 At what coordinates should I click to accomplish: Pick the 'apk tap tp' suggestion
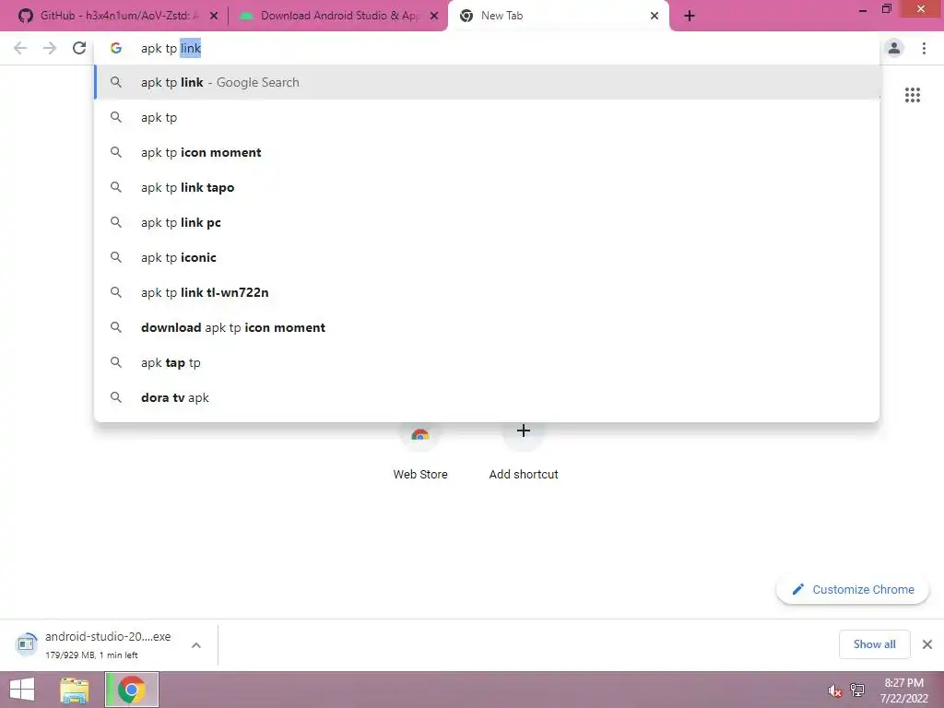coord(487,362)
